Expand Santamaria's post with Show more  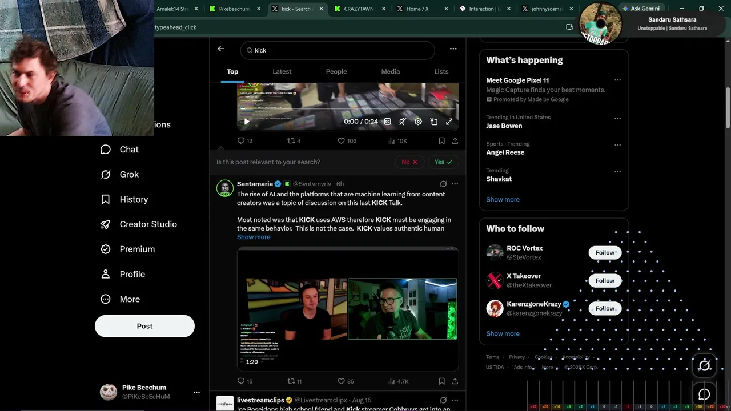[x=254, y=237]
